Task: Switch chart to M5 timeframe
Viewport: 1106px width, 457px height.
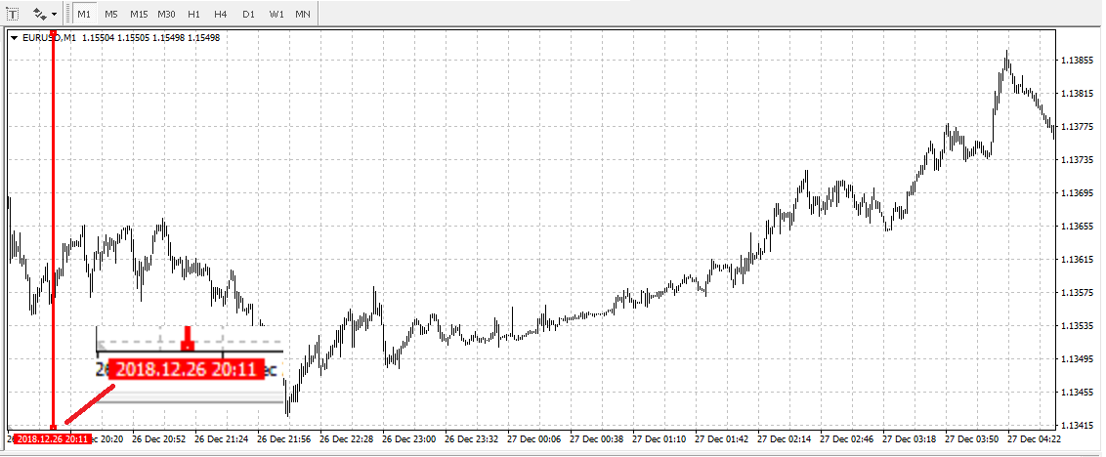Action: 110,14
